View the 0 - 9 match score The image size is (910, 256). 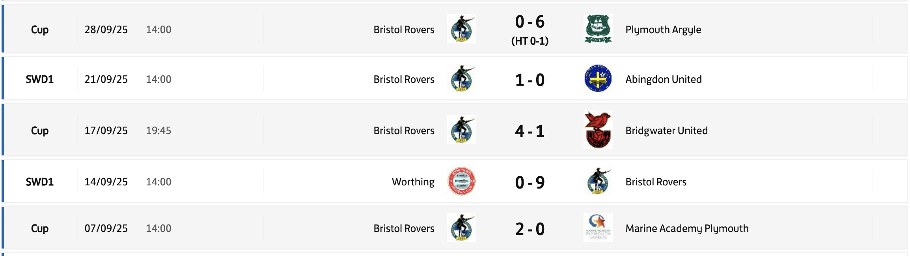coord(530,182)
